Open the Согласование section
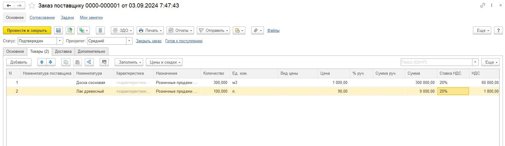The image size is (505, 146). click(42, 18)
